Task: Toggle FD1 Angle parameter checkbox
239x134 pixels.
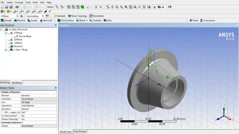Action: tap(3, 112)
